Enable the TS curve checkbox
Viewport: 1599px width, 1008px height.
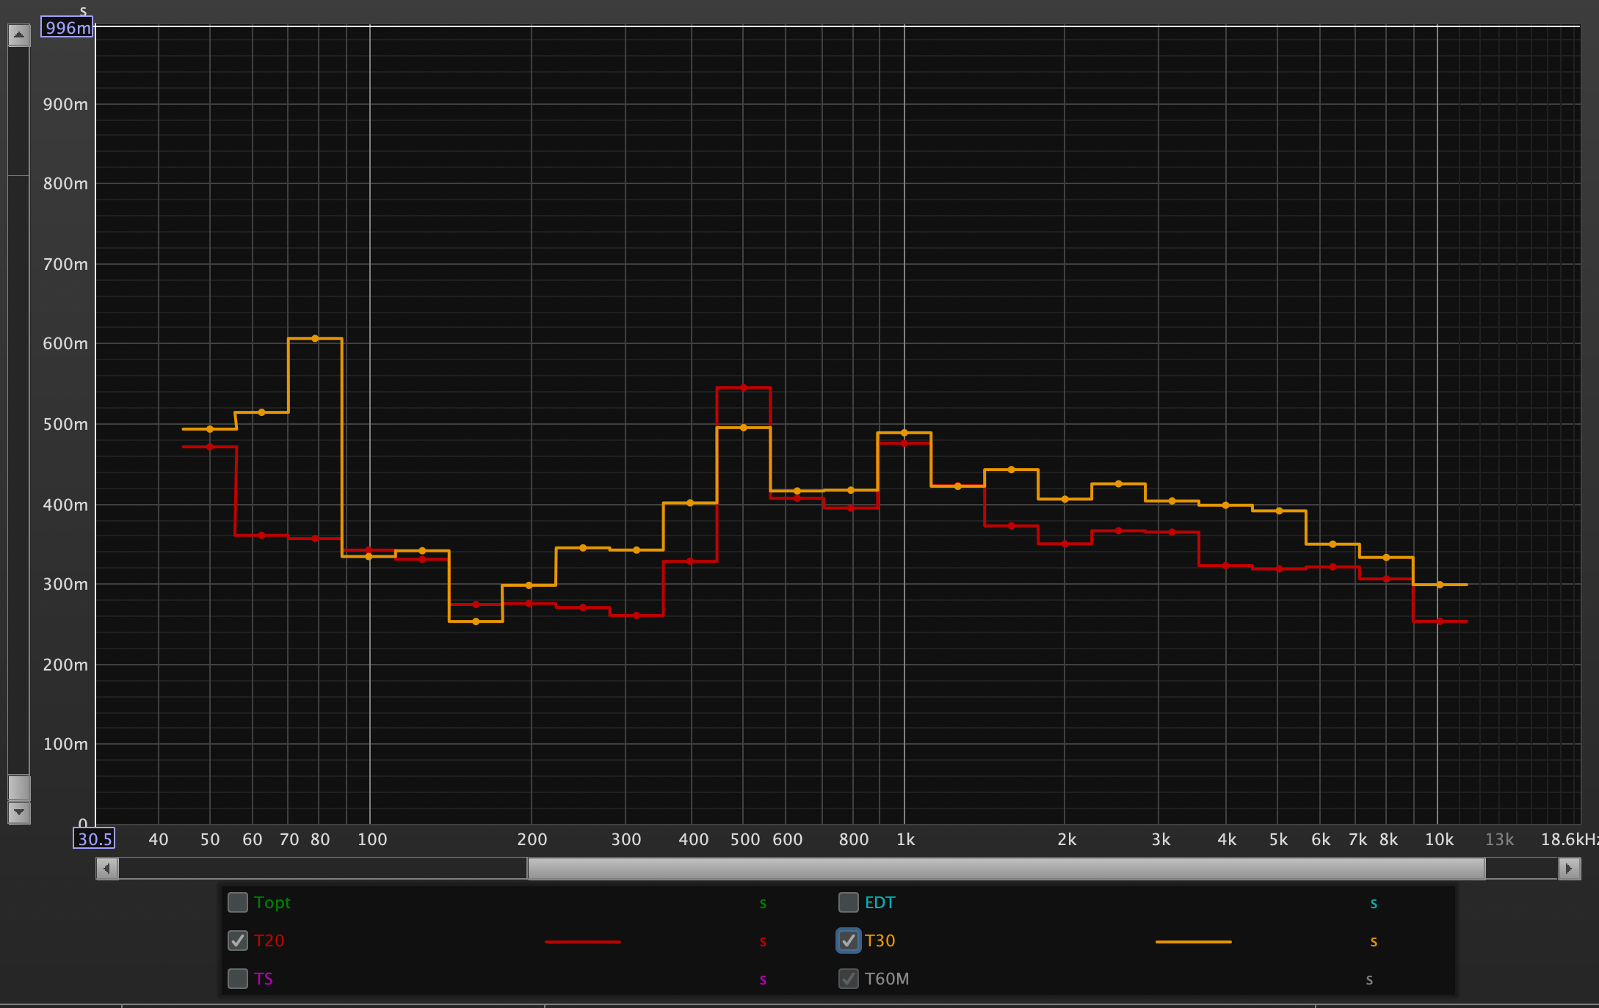coord(238,979)
